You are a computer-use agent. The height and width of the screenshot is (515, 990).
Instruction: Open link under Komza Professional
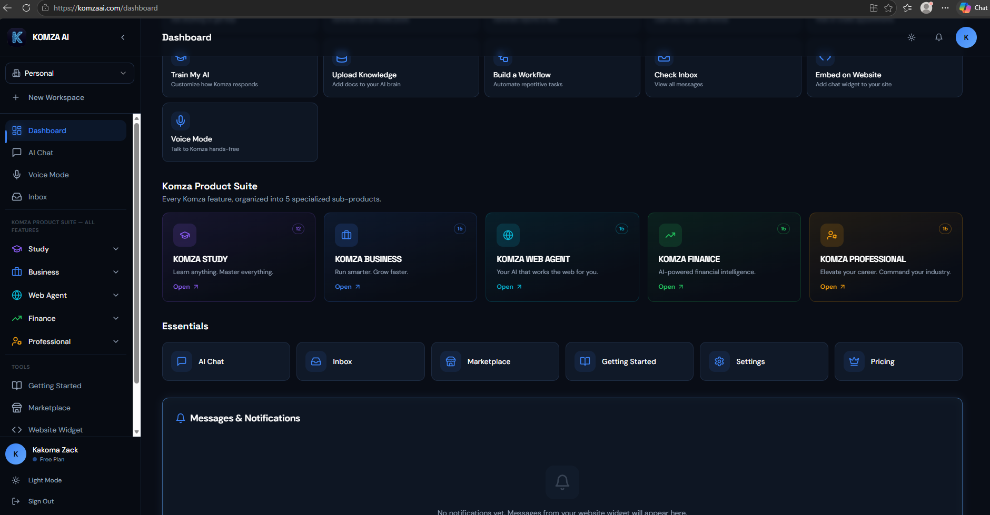833,287
